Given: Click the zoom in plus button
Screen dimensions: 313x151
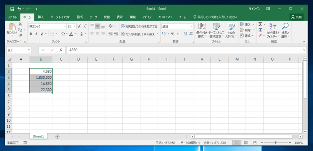Looking at the screenshot, I should (x=290, y=143).
